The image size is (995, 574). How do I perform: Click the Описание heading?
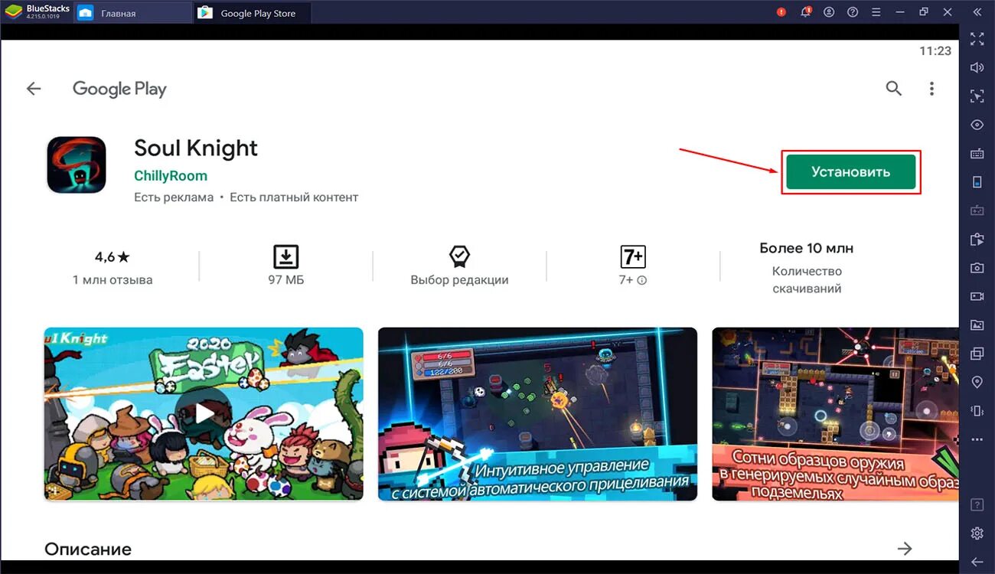pos(88,550)
